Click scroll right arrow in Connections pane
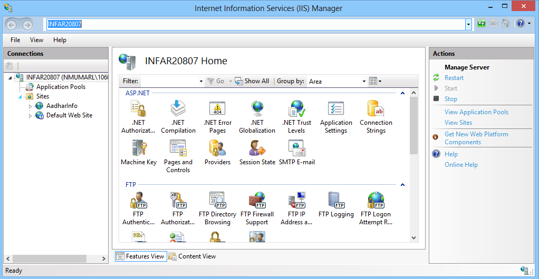539x279 pixels. pyautogui.click(x=103, y=258)
